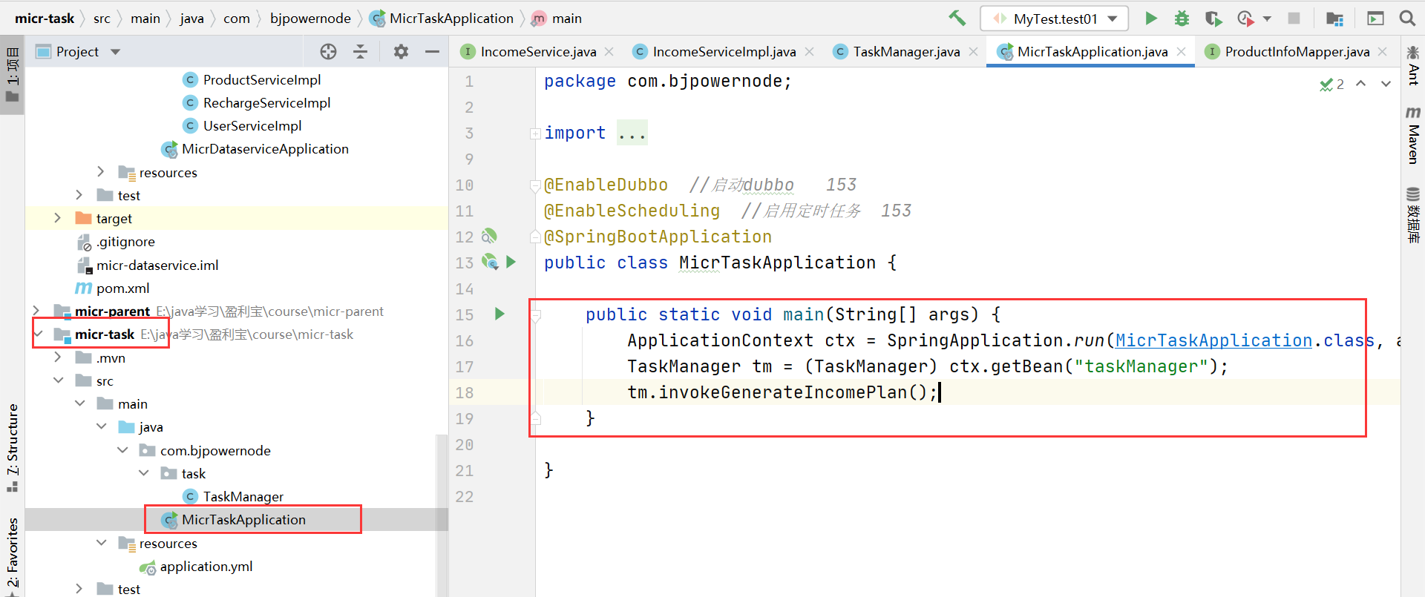Collapse the com.bjpowernode package
Image resolution: width=1425 pixels, height=597 pixels.
[x=122, y=450]
